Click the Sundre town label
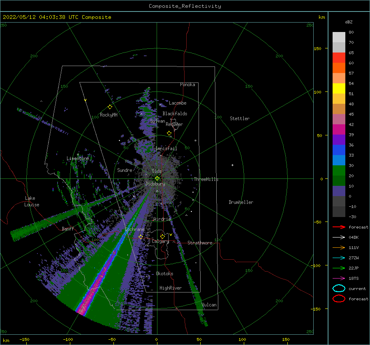The image size is (370, 345). pos(125,170)
